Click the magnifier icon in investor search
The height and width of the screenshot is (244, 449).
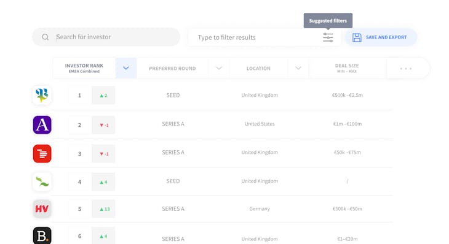[x=46, y=37]
